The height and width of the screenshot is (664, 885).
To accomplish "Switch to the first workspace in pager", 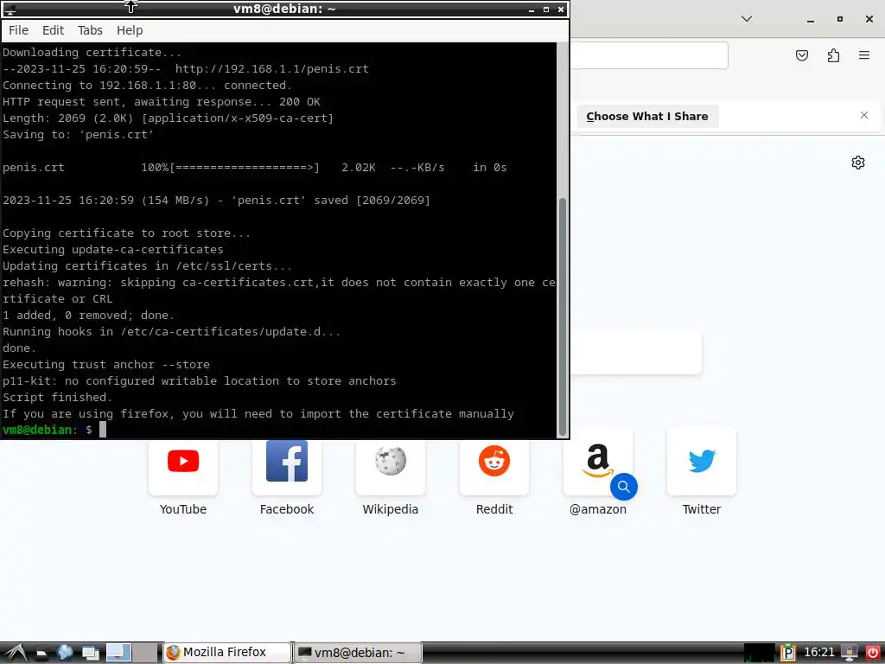I will coord(118,653).
